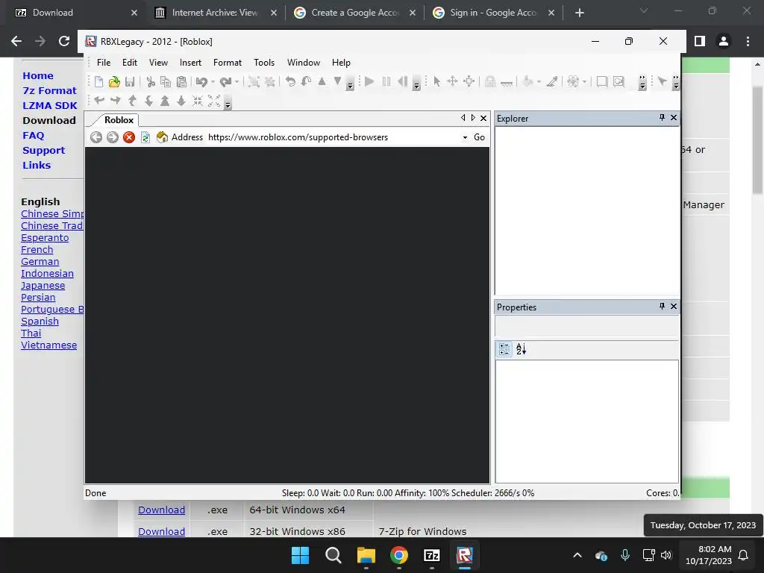Open the Window menu
The width and height of the screenshot is (764, 573).
[x=304, y=63]
